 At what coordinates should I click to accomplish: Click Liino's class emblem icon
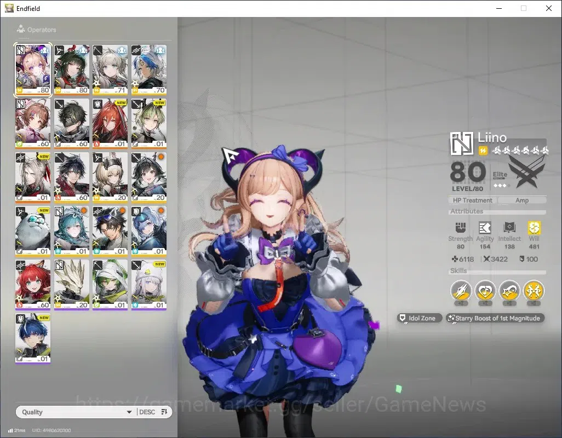(x=462, y=143)
